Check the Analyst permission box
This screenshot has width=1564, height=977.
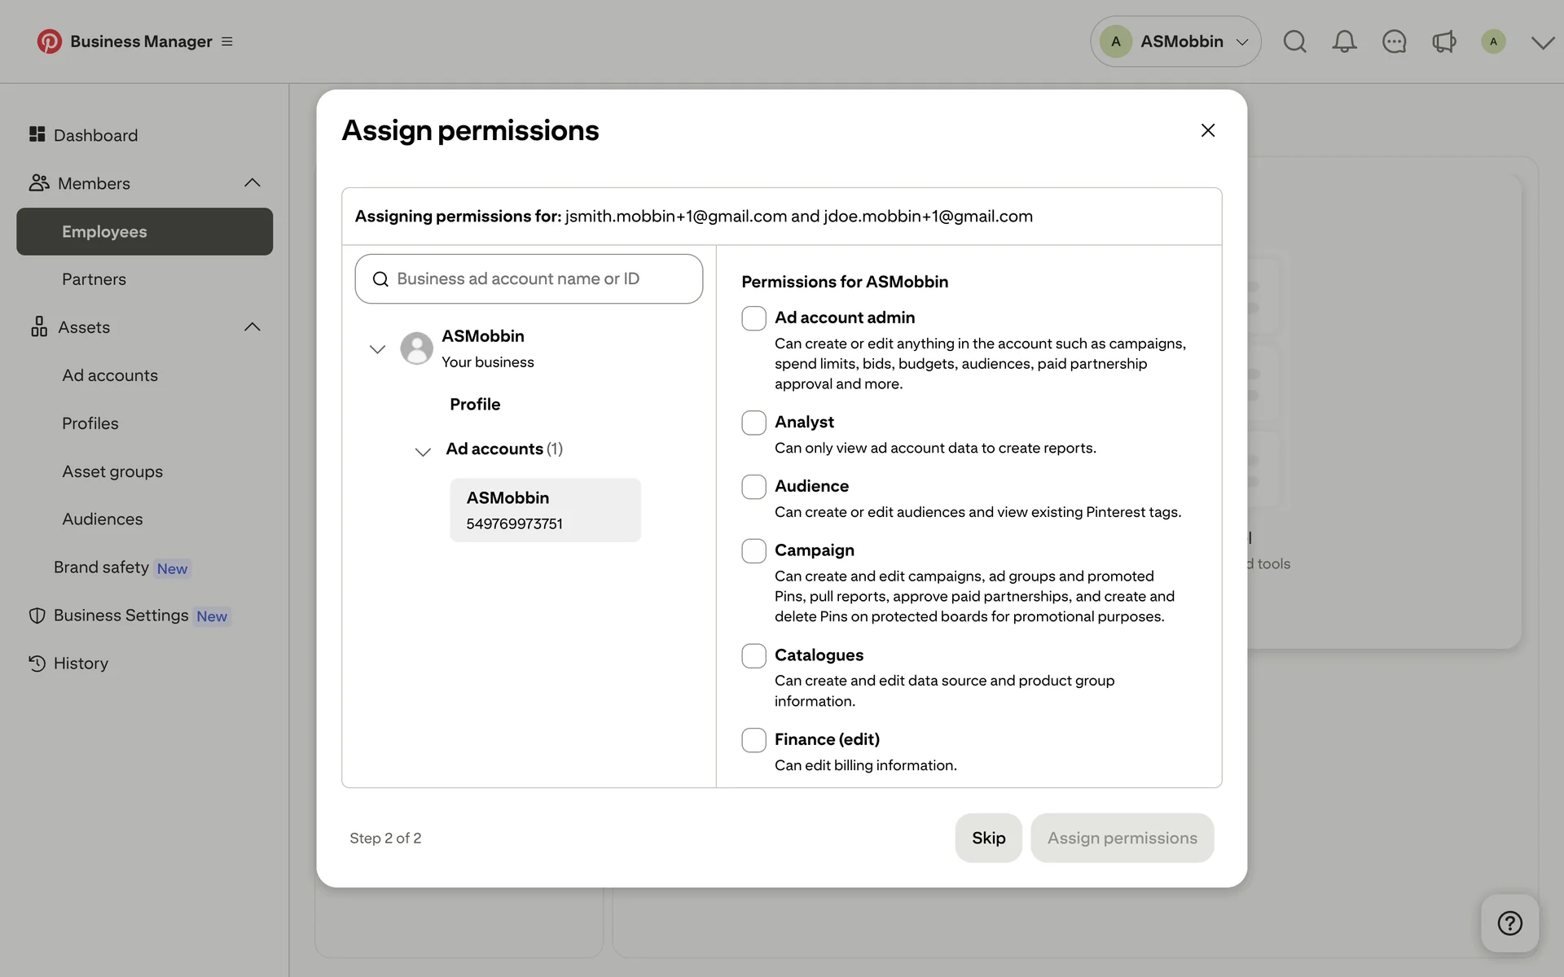[x=753, y=423]
